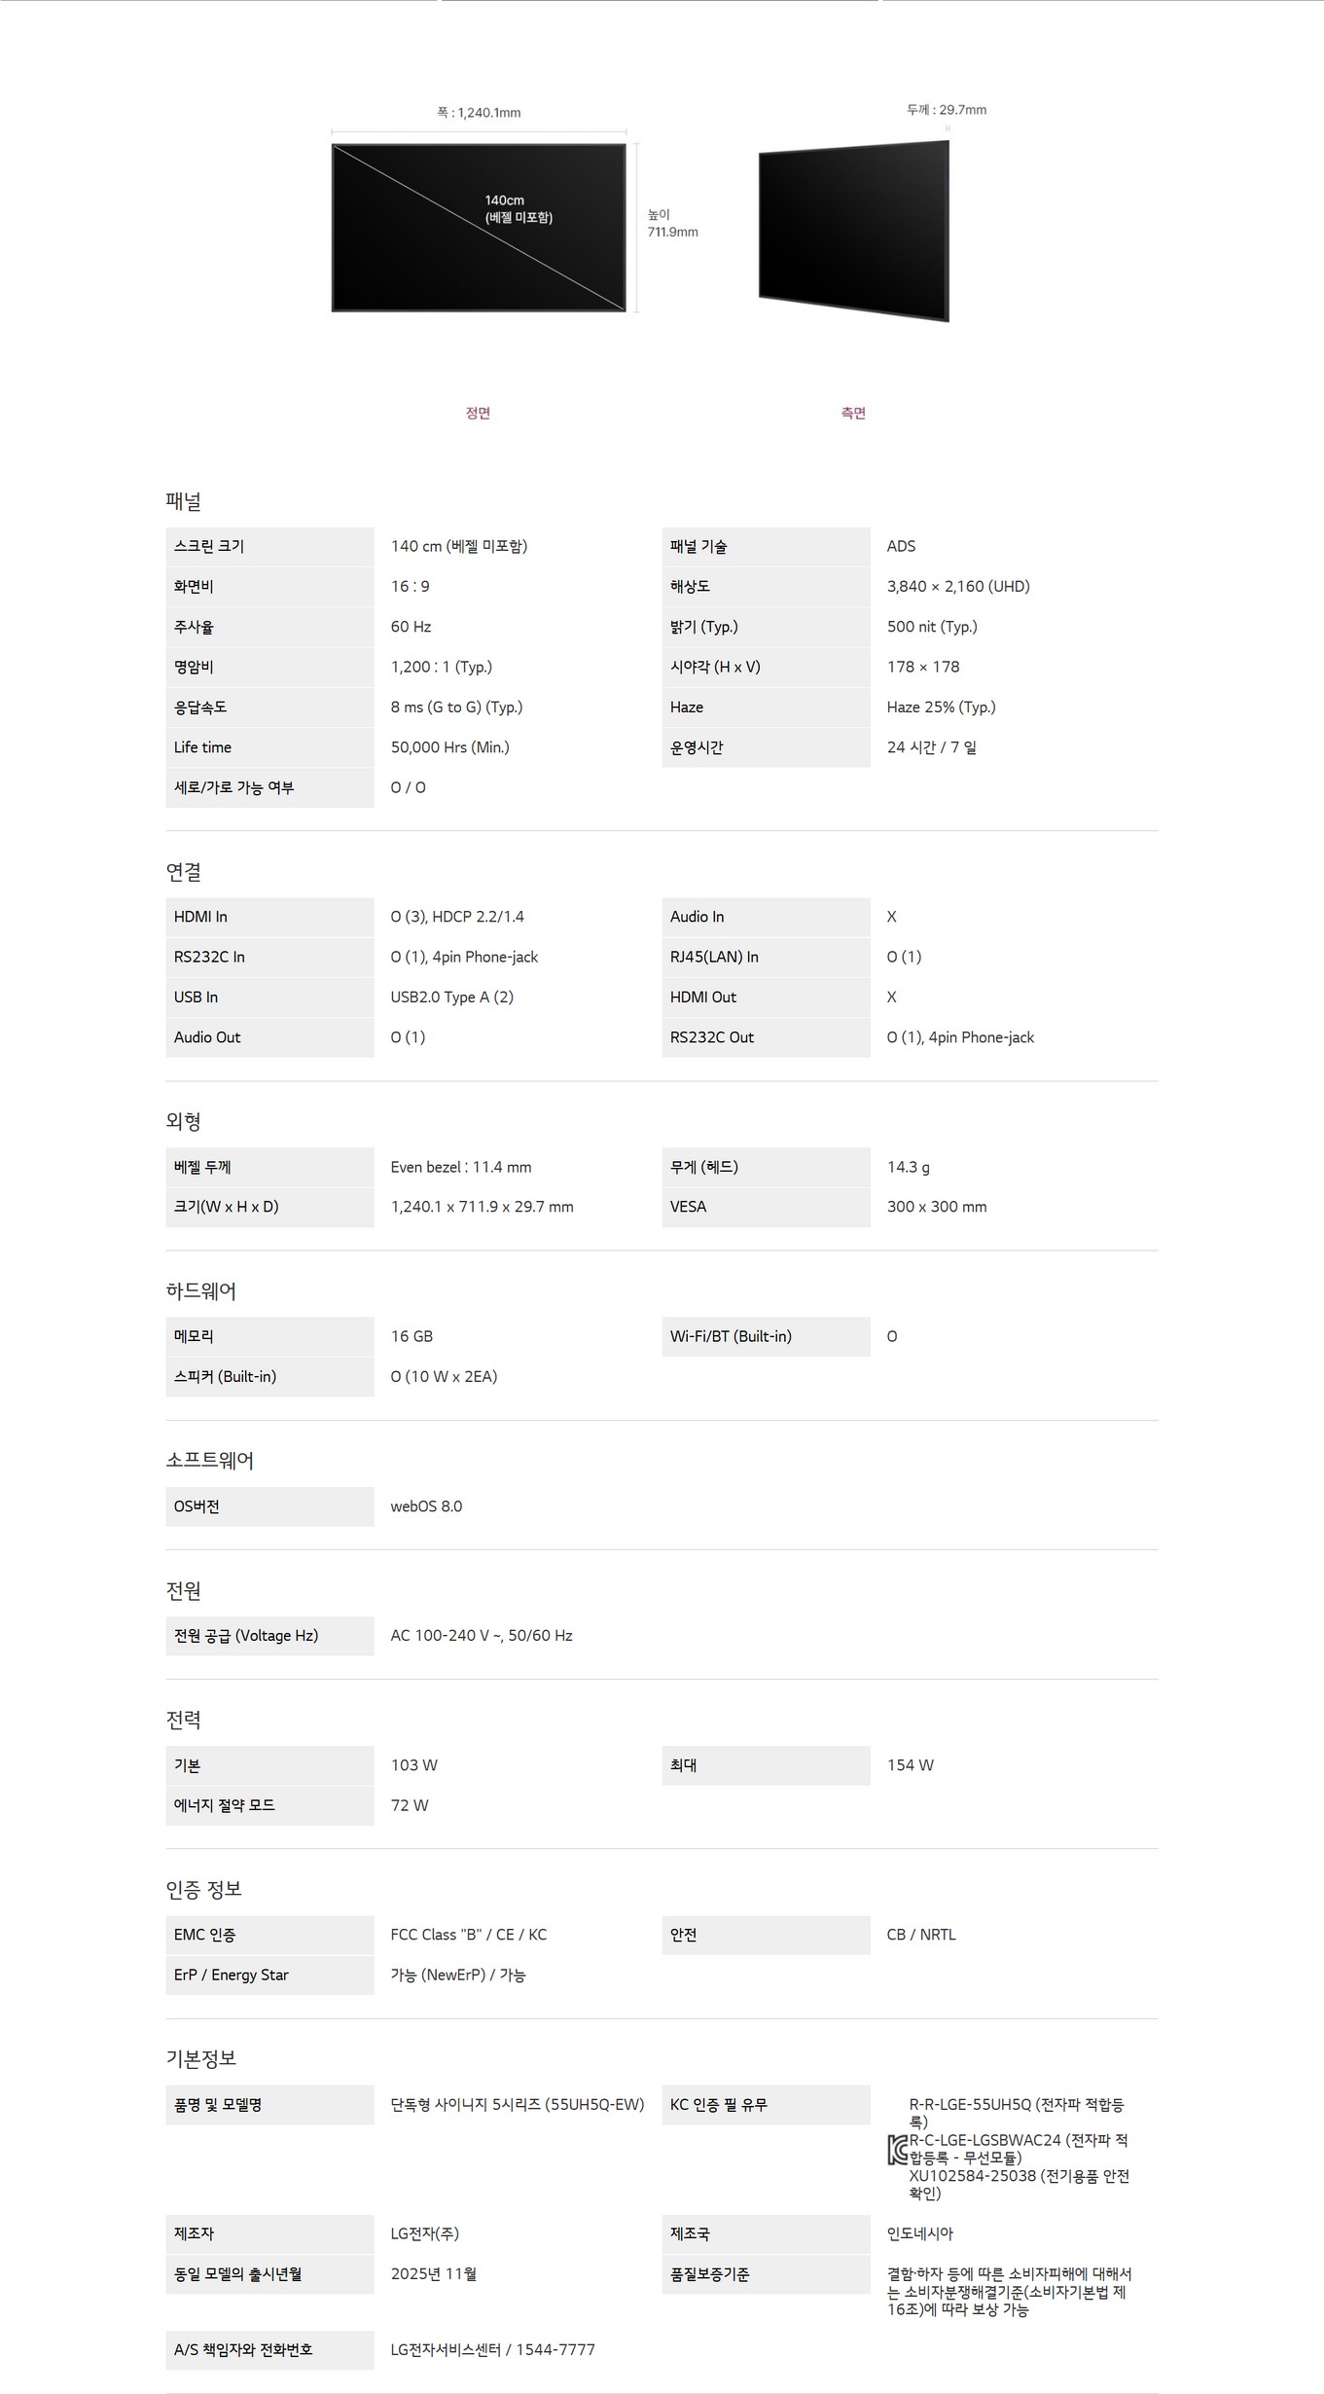This screenshot has width=1324, height=2394.
Task: Click the 기본정보 section heading
Action: tap(201, 2058)
